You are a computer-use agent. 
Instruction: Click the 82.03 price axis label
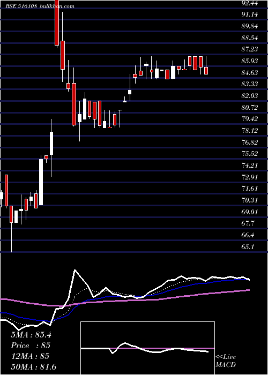coord(249,96)
